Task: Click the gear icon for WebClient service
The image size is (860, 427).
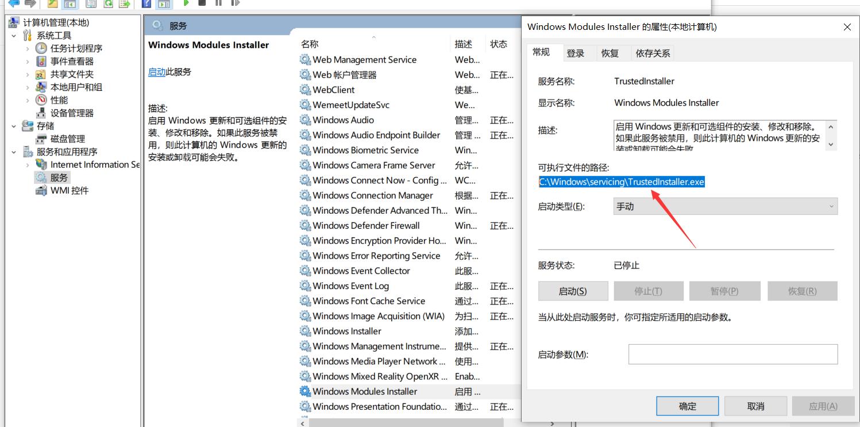Action: coord(305,90)
